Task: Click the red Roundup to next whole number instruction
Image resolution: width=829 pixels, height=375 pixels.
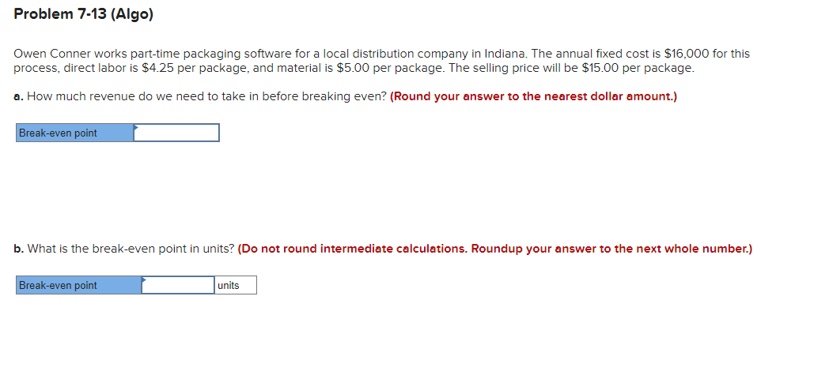Action: point(495,249)
